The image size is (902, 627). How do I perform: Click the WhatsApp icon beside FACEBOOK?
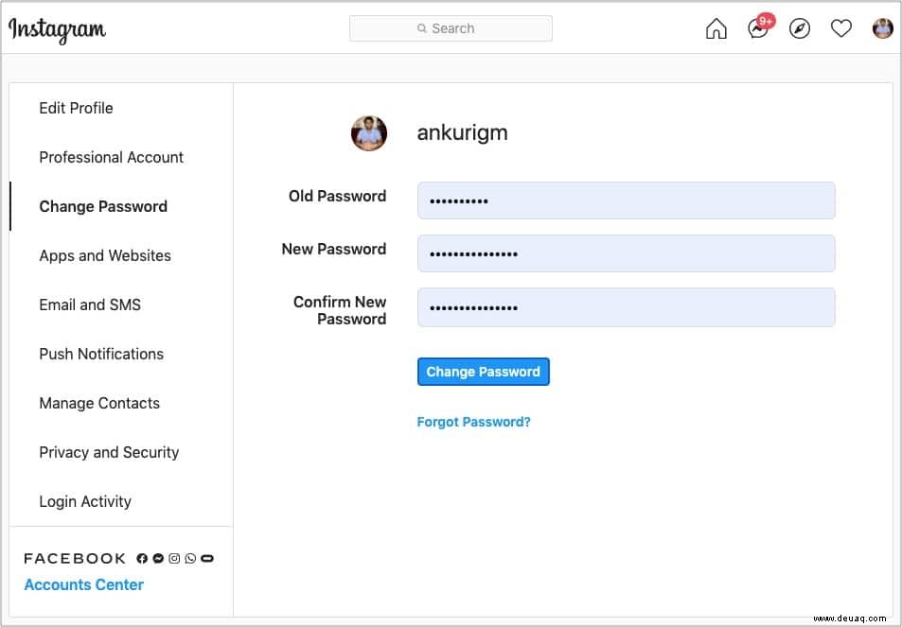click(190, 558)
